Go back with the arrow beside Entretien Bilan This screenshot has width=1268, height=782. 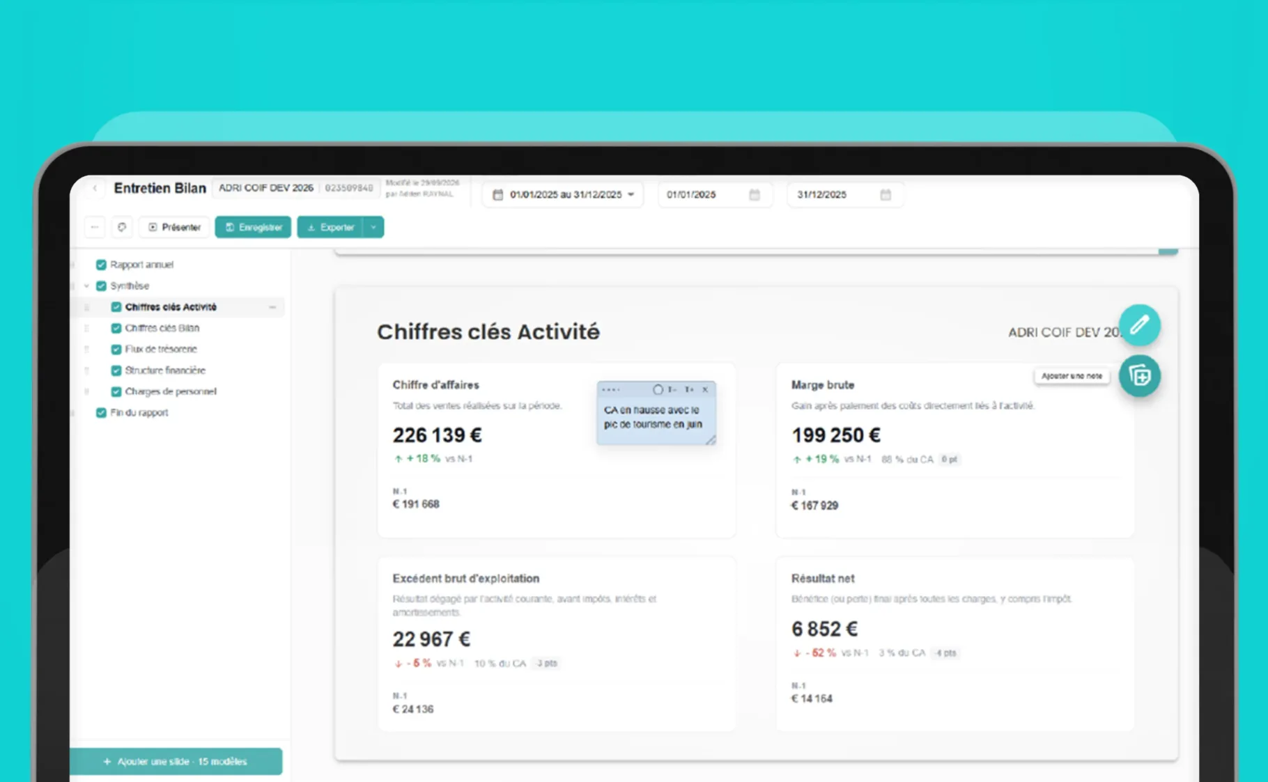(95, 189)
